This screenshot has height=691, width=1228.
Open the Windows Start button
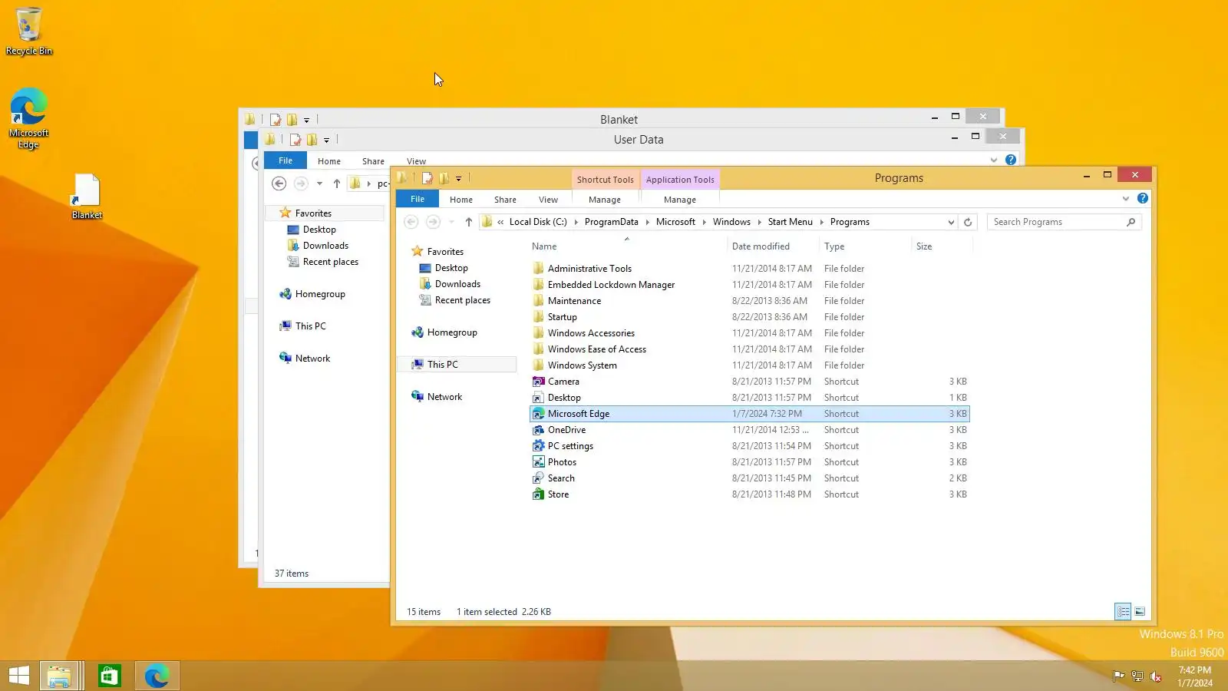[19, 676]
